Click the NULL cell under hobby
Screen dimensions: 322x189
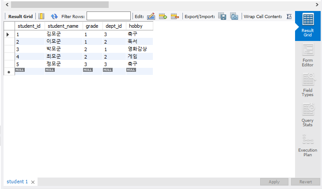139,71
